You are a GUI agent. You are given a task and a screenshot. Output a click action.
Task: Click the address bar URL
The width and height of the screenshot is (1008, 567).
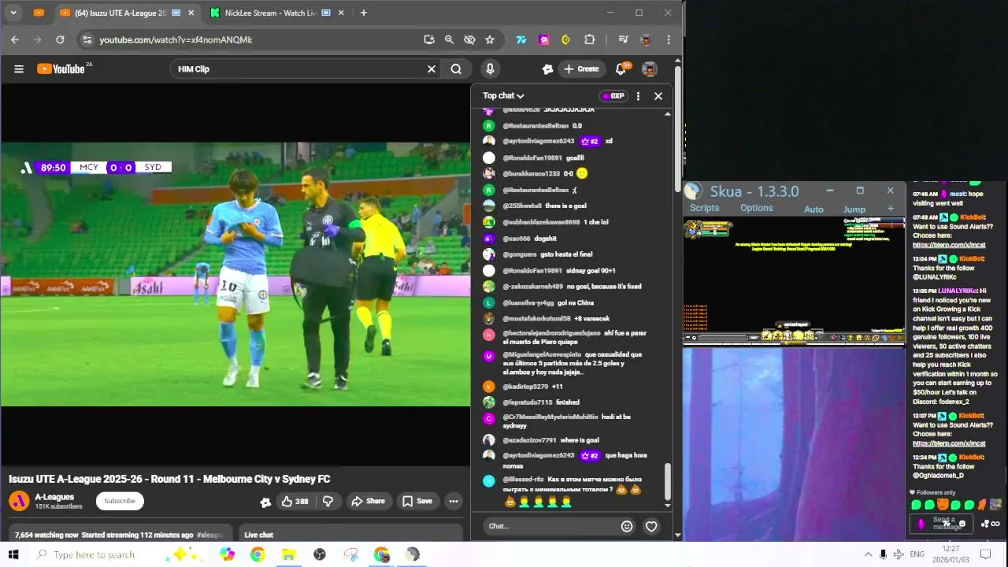coord(176,39)
